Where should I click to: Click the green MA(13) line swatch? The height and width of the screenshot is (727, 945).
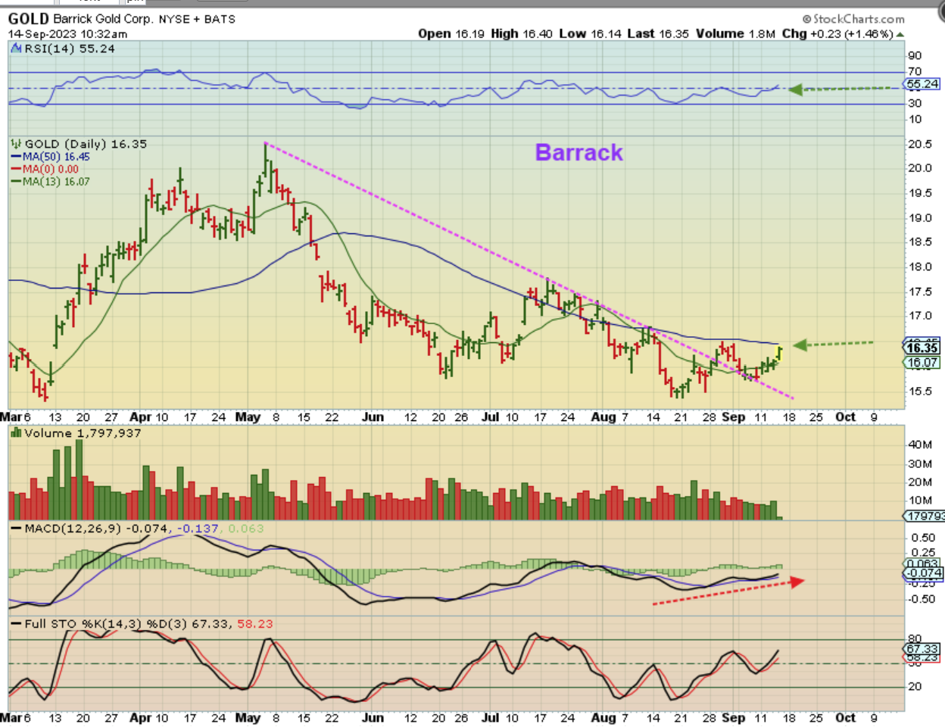point(16,182)
